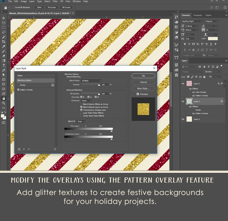Uncheck the Pattern Overlay checkbox

click(x=18, y=90)
